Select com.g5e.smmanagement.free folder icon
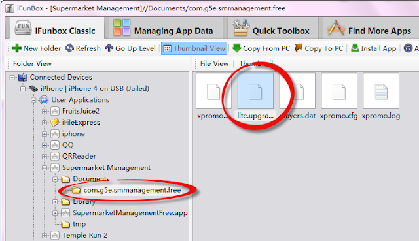Screen dimensions: 419x241 click(77, 190)
